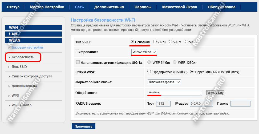The width and height of the screenshot is (259, 134).
Task: Open Базовые настройки in sidebar
Action: click(27, 48)
